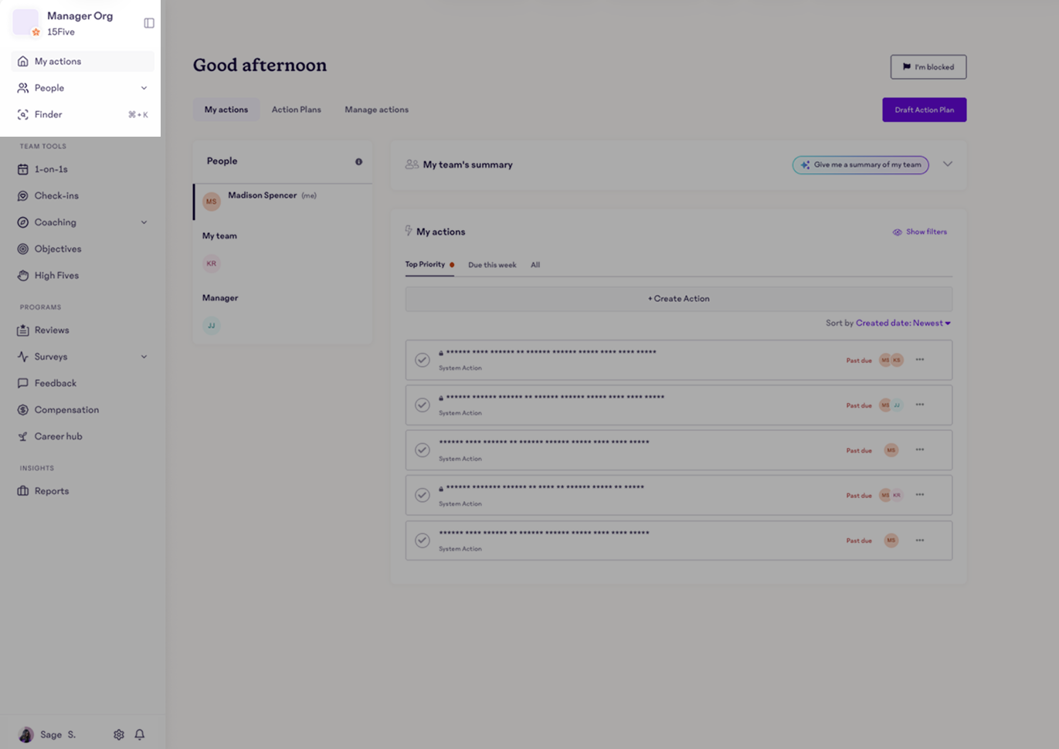The width and height of the screenshot is (1059, 749).
Task: Expand the Coaching menu
Action: click(x=143, y=222)
